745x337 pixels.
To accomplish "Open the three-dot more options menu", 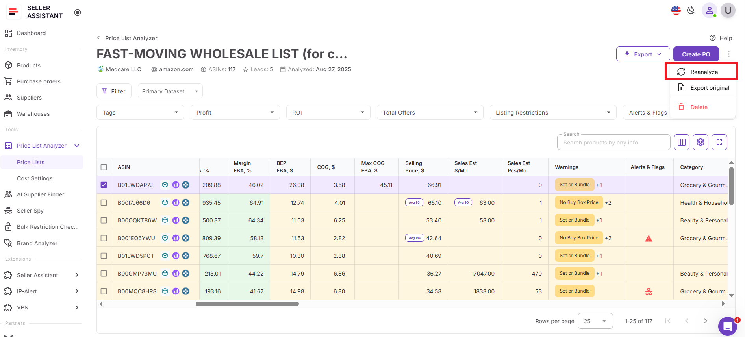I will tap(729, 54).
